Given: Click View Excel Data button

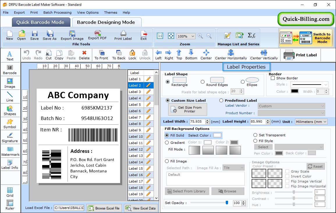Looking at the screenshot, I should coord(141,208).
